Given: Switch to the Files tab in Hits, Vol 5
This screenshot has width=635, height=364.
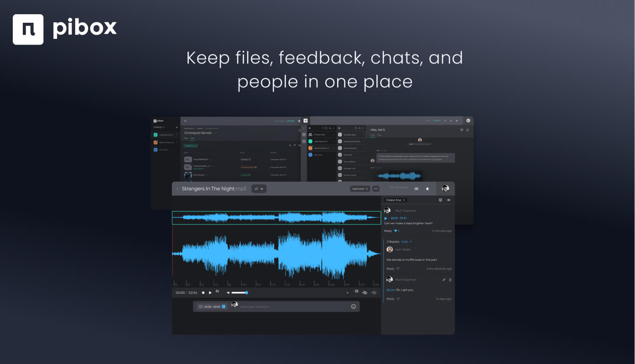Looking at the screenshot, I should (379, 135).
